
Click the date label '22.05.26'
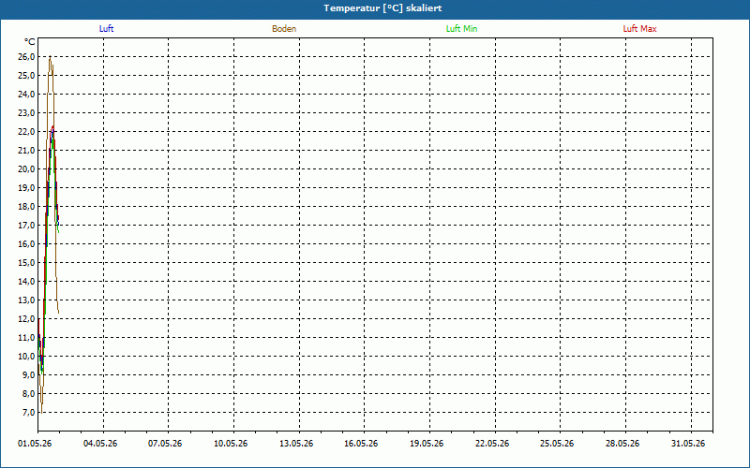492,444
